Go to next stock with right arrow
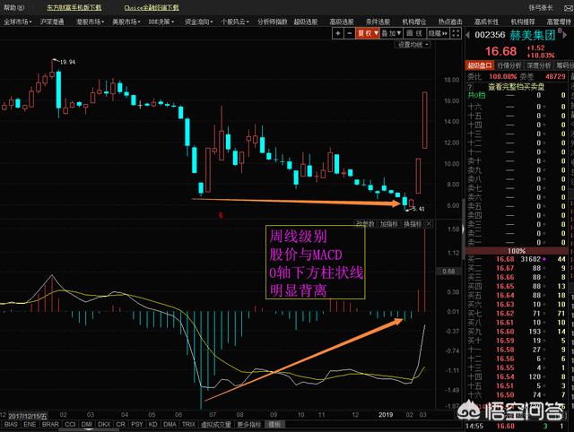 [565, 35]
